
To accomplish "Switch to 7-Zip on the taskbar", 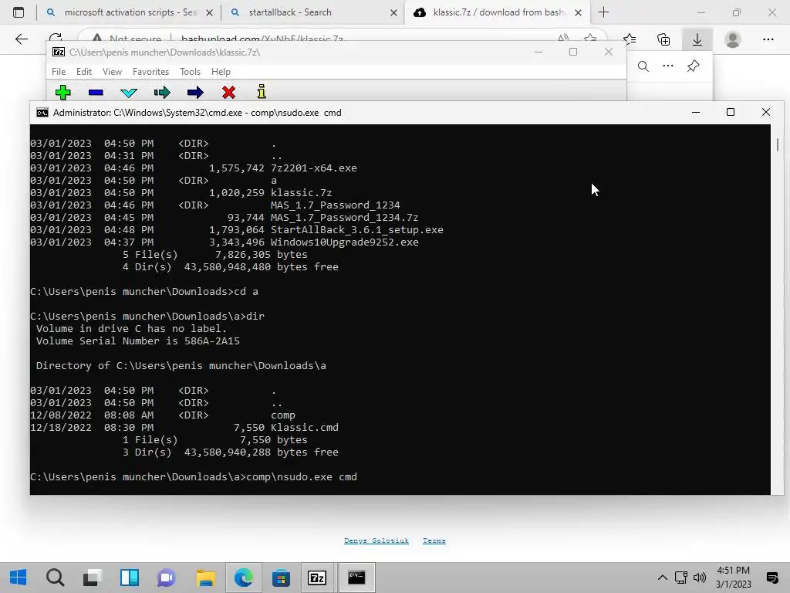I will point(317,578).
